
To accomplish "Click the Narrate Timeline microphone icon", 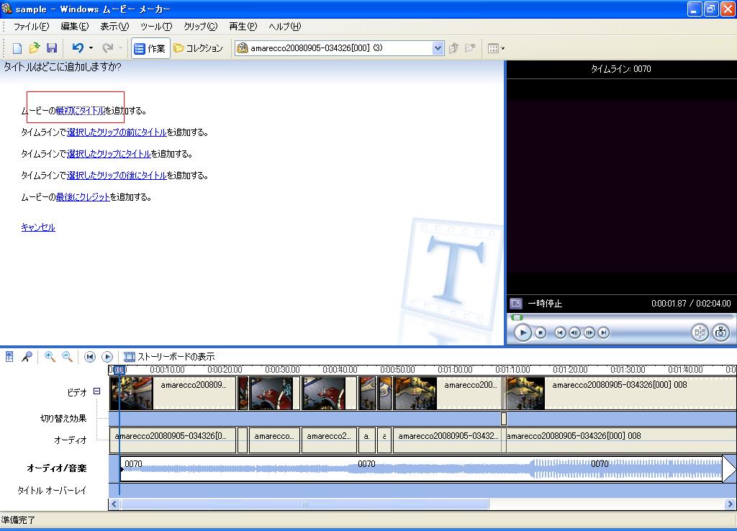I will pyautogui.click(x=27, y=356).
